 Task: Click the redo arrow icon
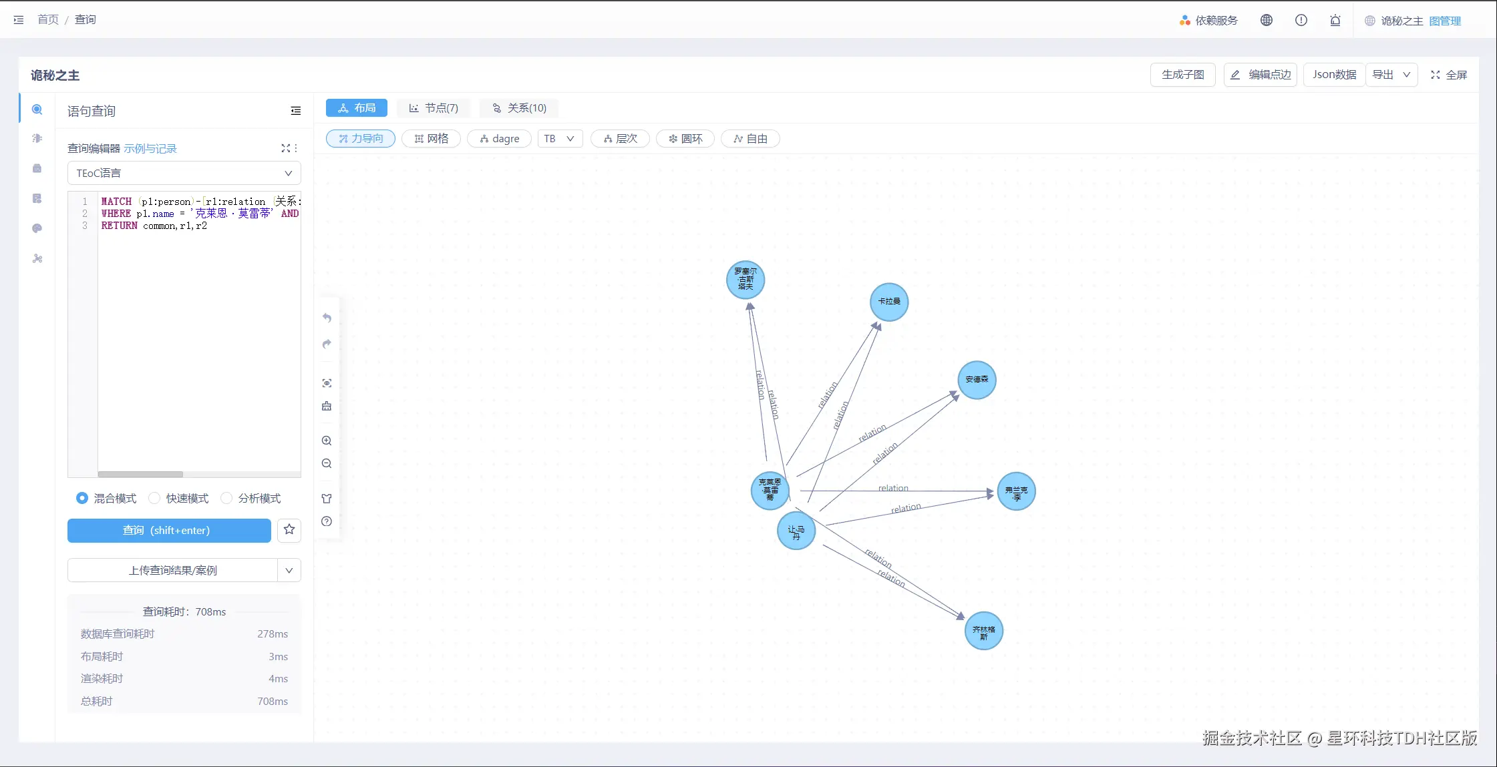pos(327,344)
